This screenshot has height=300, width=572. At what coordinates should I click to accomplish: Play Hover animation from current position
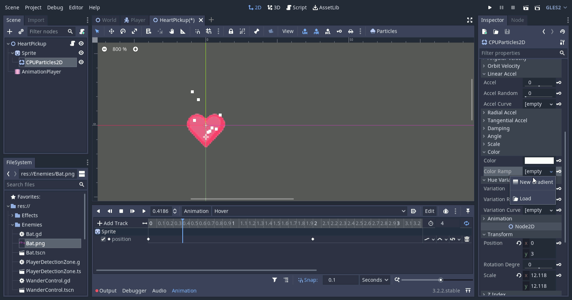[144, 211]
